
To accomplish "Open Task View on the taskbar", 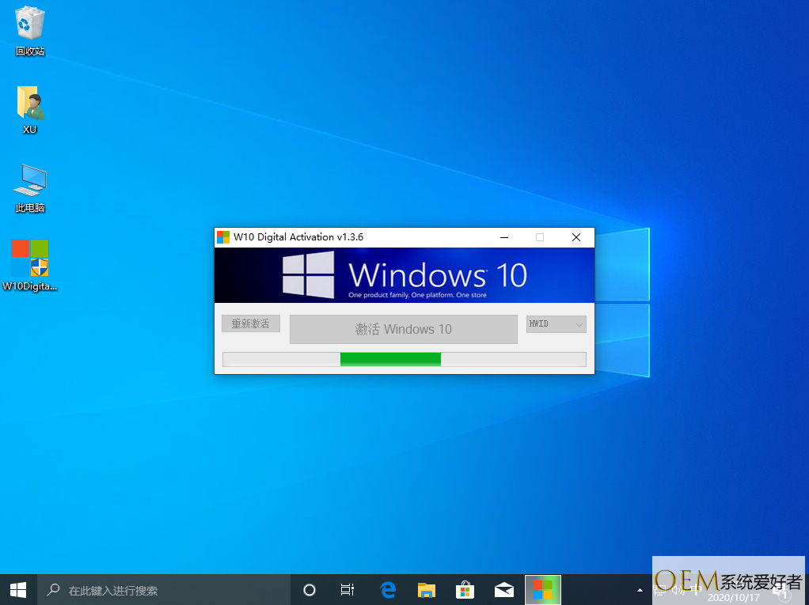I will pos(348,590).
